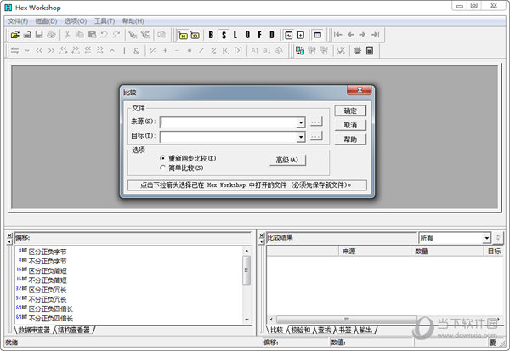Open the 所有 filter dropdown in results panel
Image resolution: width=510 pixels, height=351 pixels.
click(x=486, y=238)
